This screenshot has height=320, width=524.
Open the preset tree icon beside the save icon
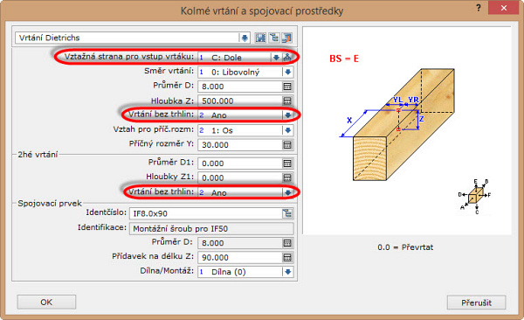[274, 38]
